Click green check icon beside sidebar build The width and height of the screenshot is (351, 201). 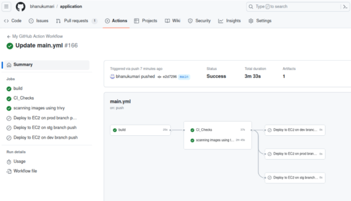pos(9,89)
